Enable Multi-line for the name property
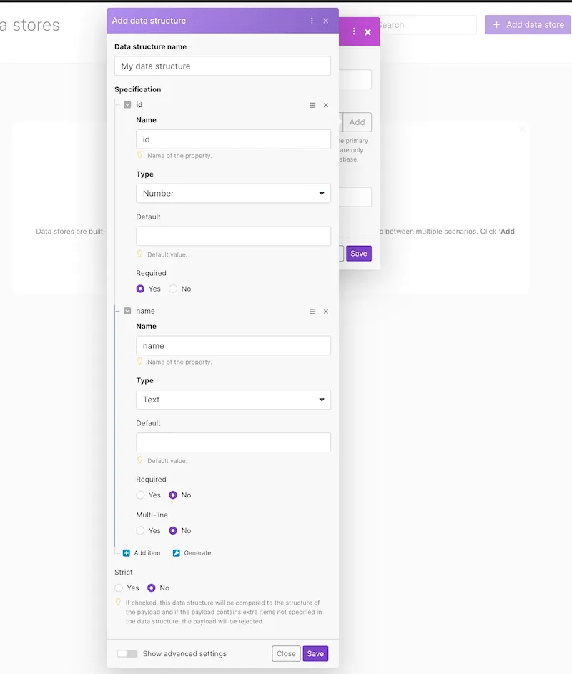The width and height of the screenshot is (572, 674). [140, 530]
